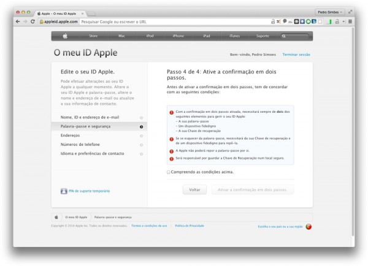
Task: Open iPad in Apple navigation bar
Action: (206, 36)
